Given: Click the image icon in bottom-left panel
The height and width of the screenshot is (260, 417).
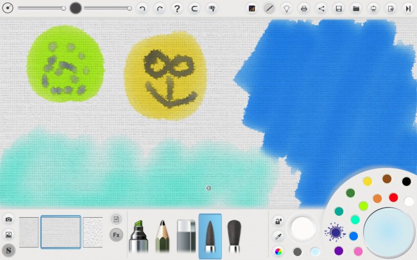Looking at the screenshot, I should coord(9,235).
